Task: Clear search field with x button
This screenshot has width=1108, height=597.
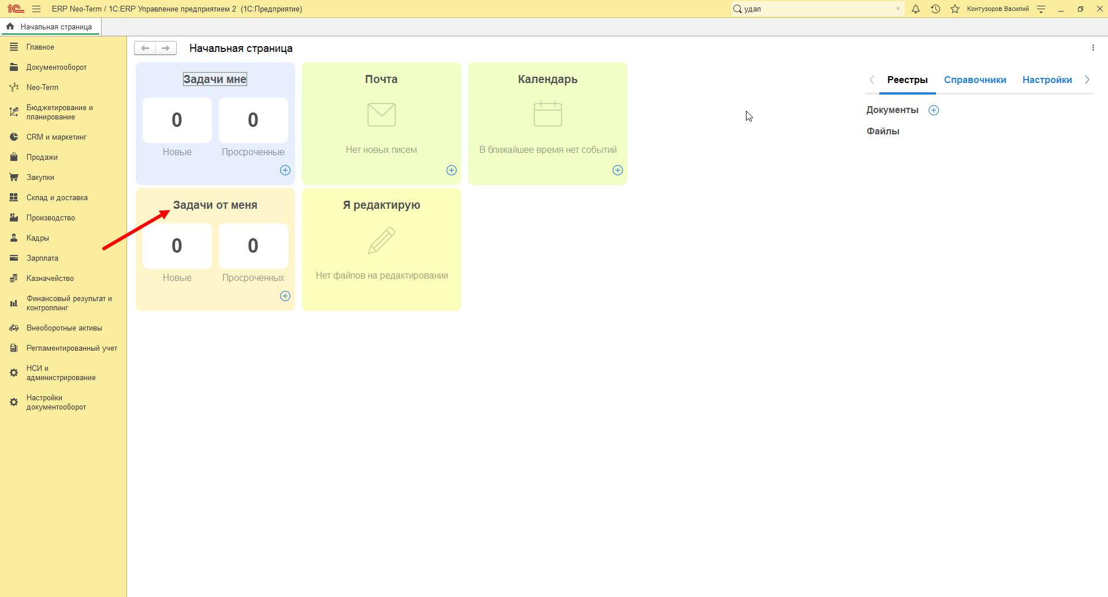Action: 898,9
